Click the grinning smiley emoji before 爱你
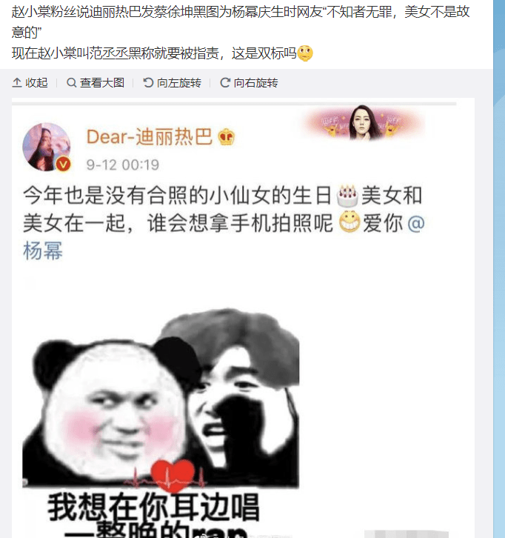Screen dimensions: 505x538 pyautogui.click(x=350, y=222)
